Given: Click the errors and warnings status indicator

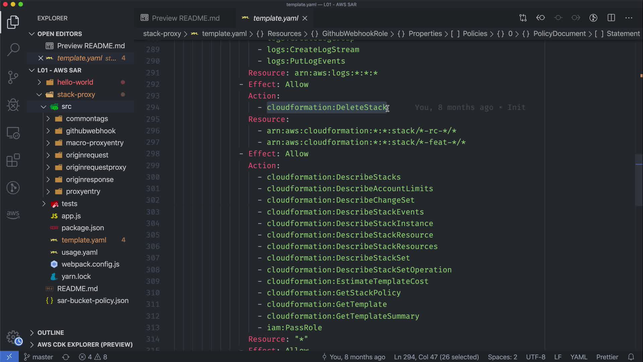Looking at the screenshot, I should click(x=93, y=357).
